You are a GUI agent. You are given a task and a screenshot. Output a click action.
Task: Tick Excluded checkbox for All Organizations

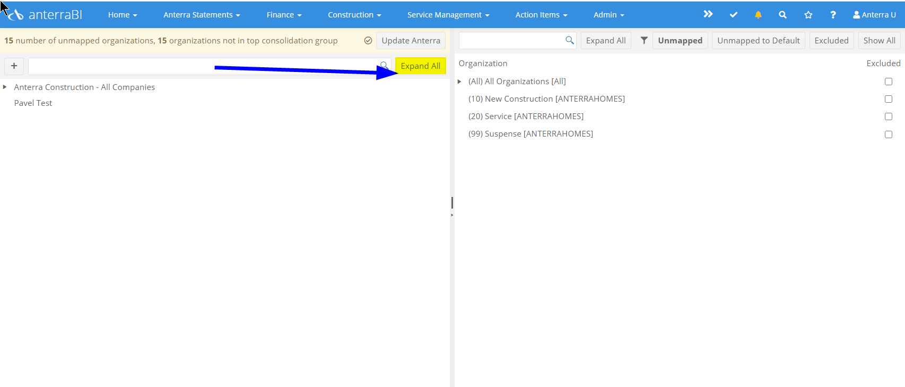(889, 82)
